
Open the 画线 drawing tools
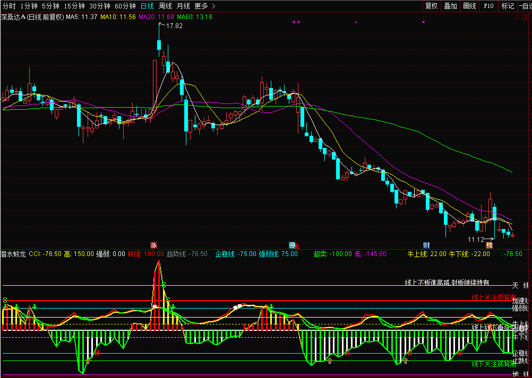pos(469,6)
